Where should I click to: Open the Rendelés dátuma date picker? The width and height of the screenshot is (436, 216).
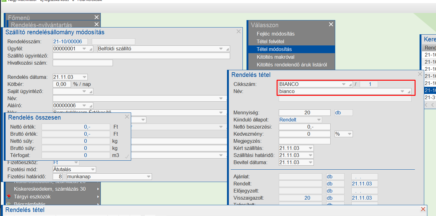[84, 77]
